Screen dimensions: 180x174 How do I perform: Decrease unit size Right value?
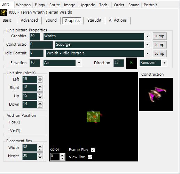tap(40, 90)
